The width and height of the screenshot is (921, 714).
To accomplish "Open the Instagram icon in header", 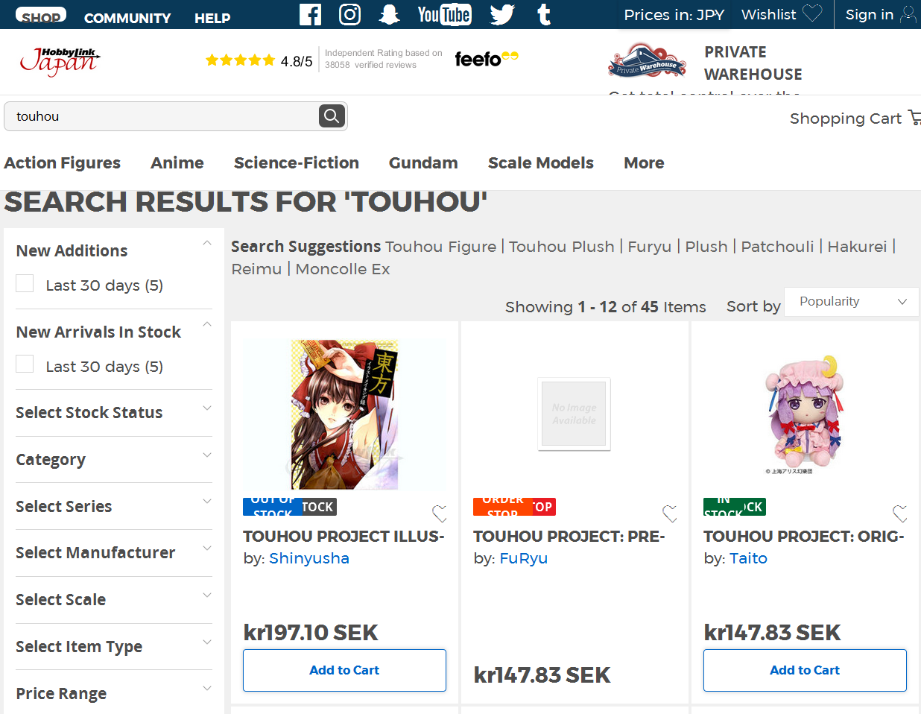I will pyautogui.click(x=349, y=14).
